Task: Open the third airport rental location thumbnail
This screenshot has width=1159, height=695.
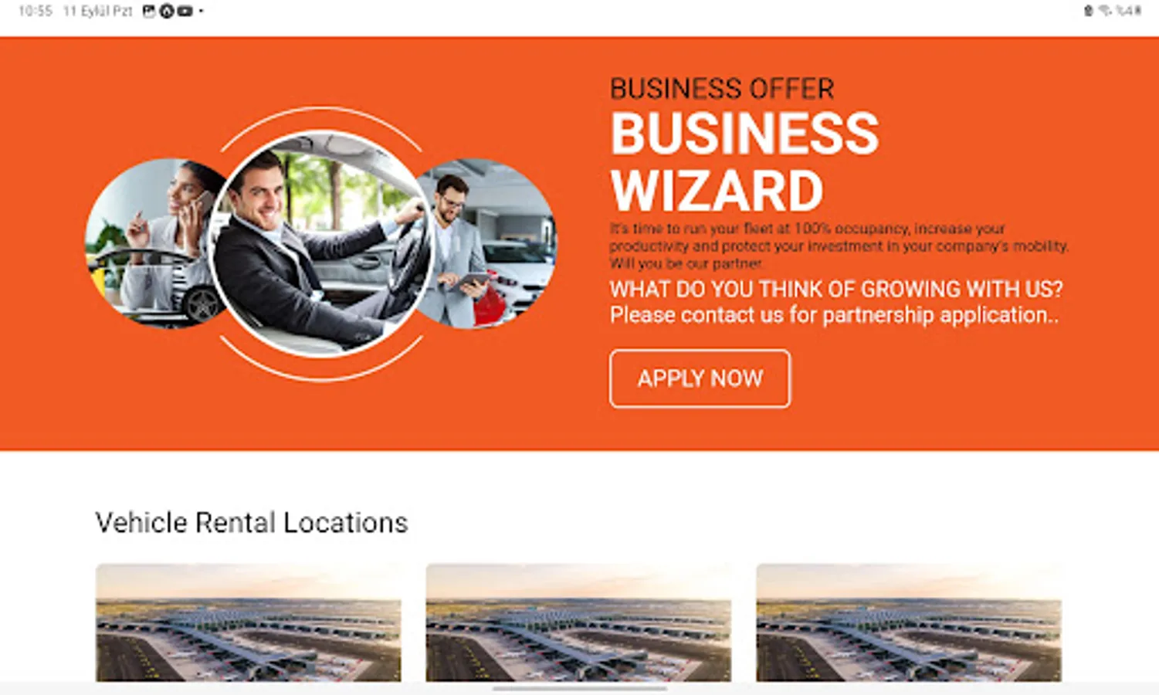Action: tap(909, 622)
